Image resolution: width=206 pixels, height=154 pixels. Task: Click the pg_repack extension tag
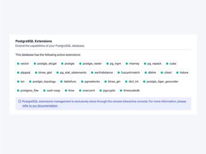(153, 64)
